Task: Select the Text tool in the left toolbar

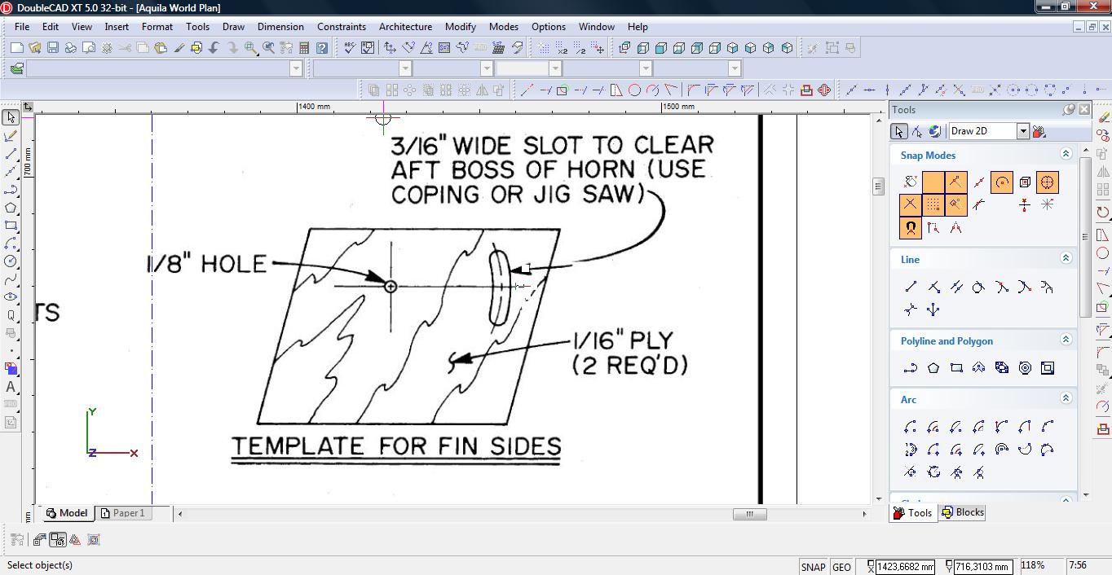Action: (x=11, y=387)
